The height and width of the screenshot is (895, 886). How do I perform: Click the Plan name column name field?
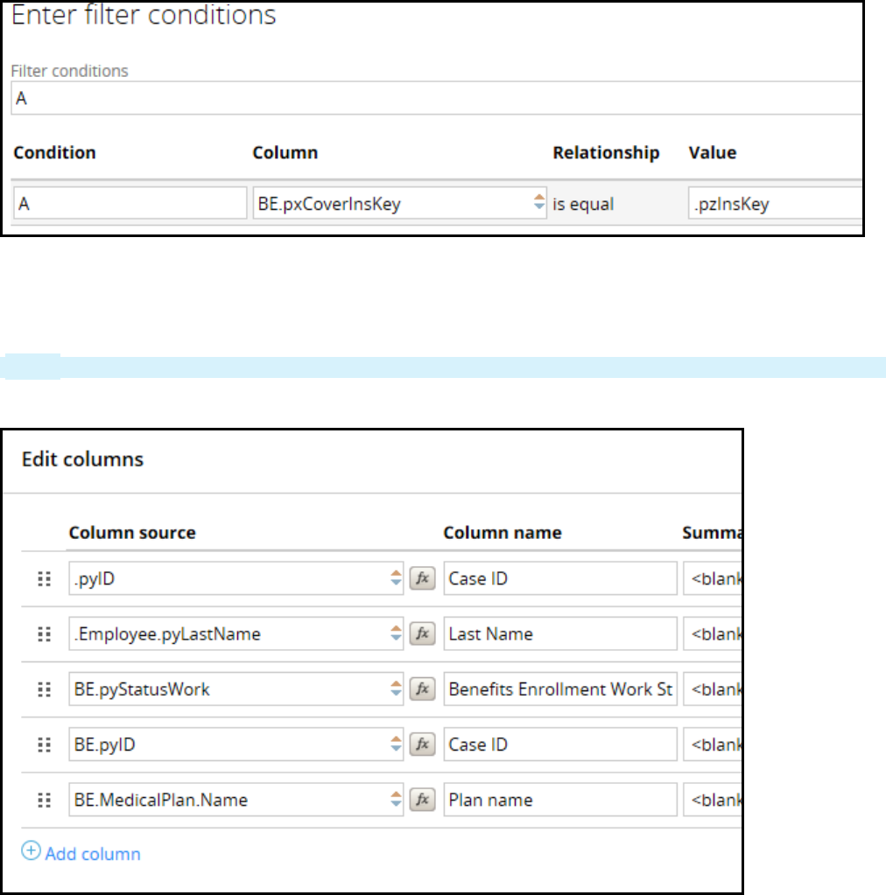560,800
